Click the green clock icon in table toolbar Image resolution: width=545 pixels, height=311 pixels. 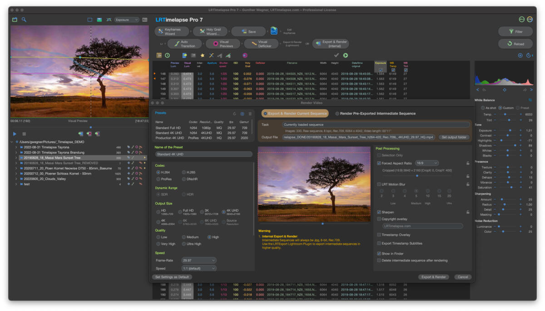[x=167, y=55]
